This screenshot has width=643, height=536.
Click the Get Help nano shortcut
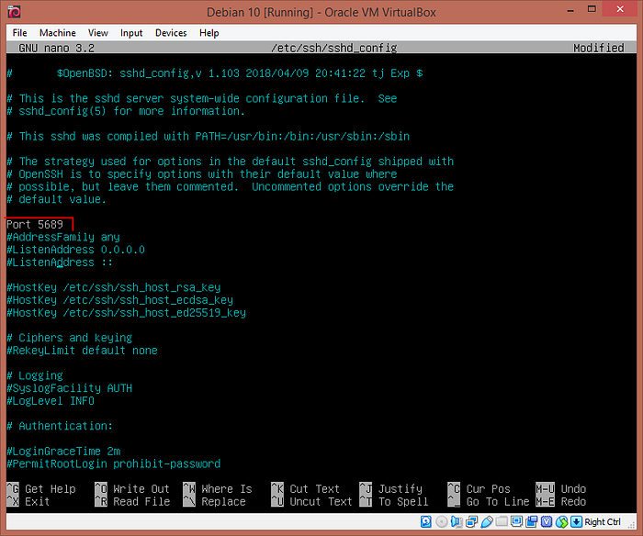pos(41,489)
